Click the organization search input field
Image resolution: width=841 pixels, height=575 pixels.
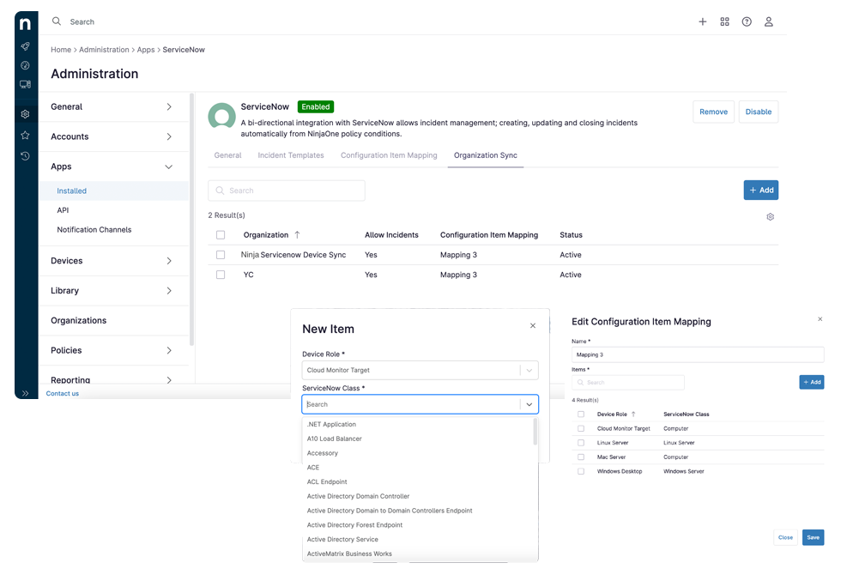[287, 191]
